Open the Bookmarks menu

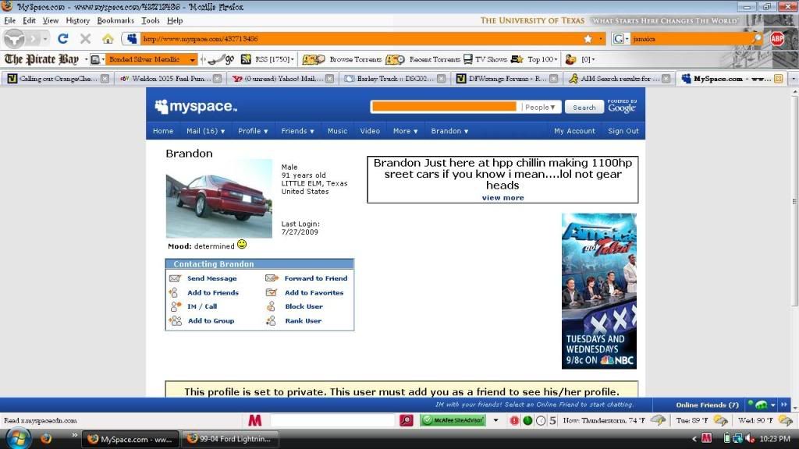coord(115,20)
